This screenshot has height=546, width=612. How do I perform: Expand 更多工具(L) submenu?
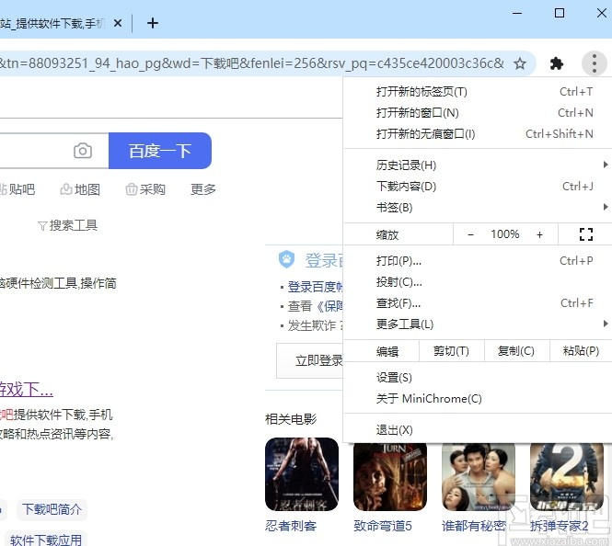[x=479, y=324]
